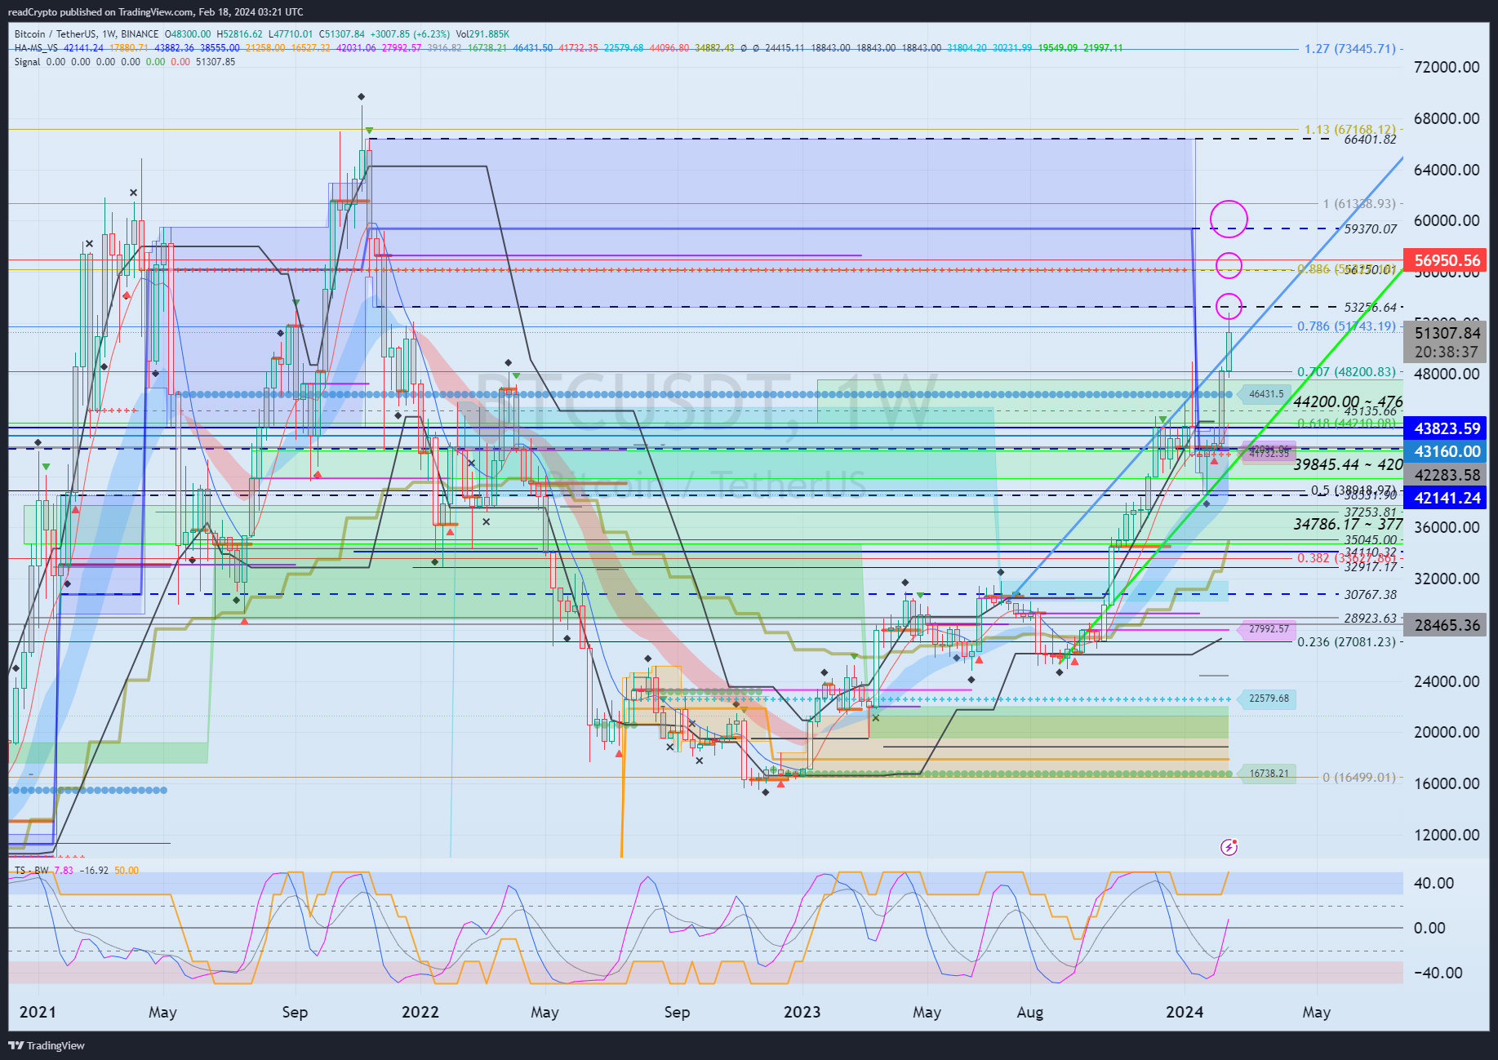Click the blue 42141.24 price label
Viewport: 1498px width, 1060px height.
(1447, 498)
